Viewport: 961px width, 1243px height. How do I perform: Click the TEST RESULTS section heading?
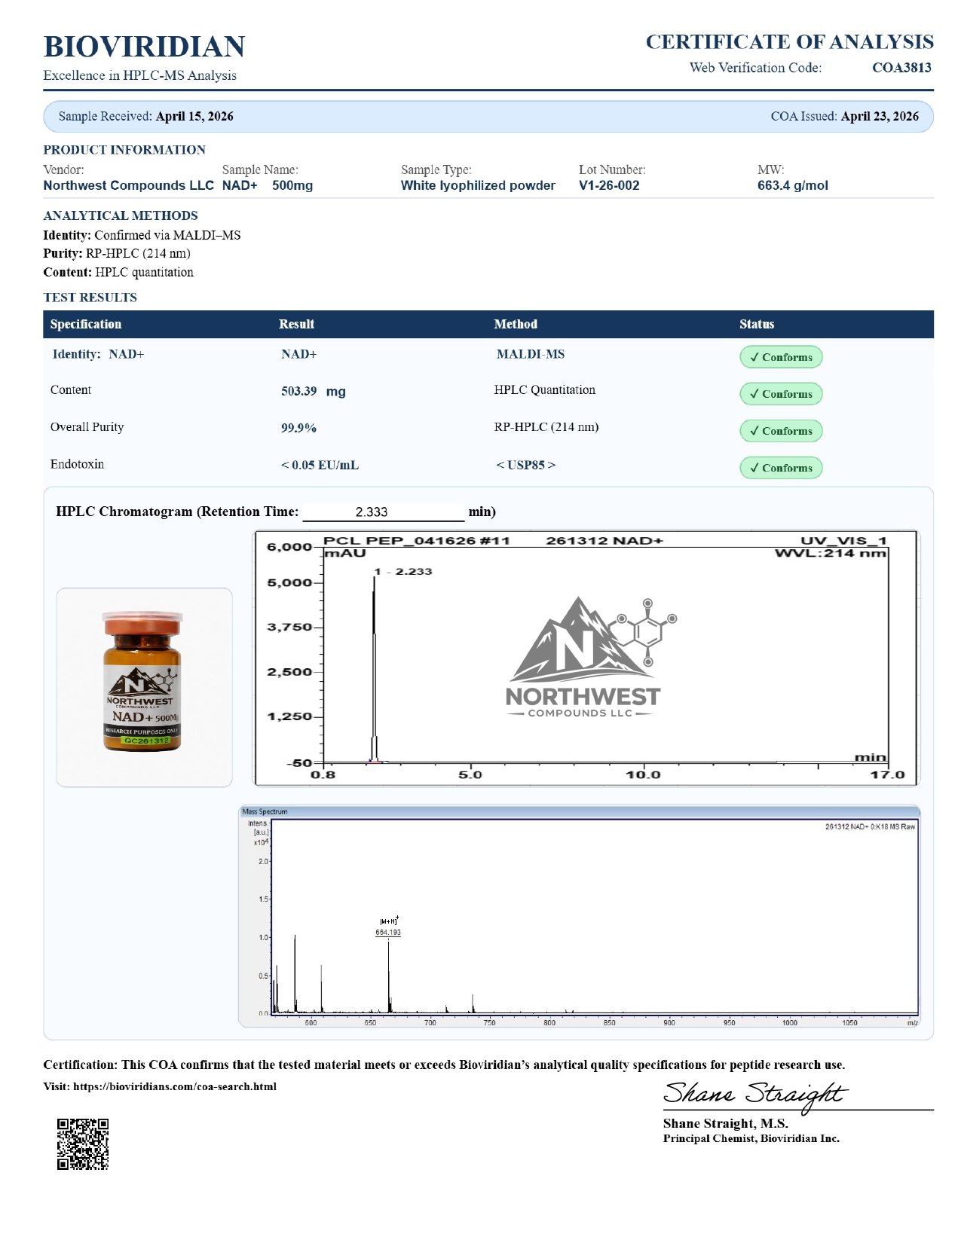90,298
